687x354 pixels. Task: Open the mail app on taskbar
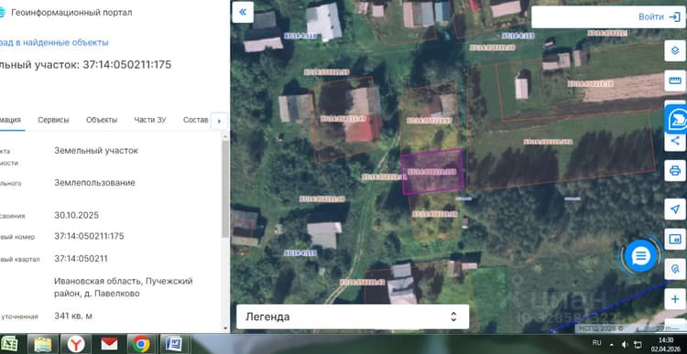tap(109, 344)
